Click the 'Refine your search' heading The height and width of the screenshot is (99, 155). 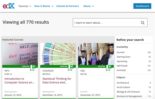click(130, 40)
